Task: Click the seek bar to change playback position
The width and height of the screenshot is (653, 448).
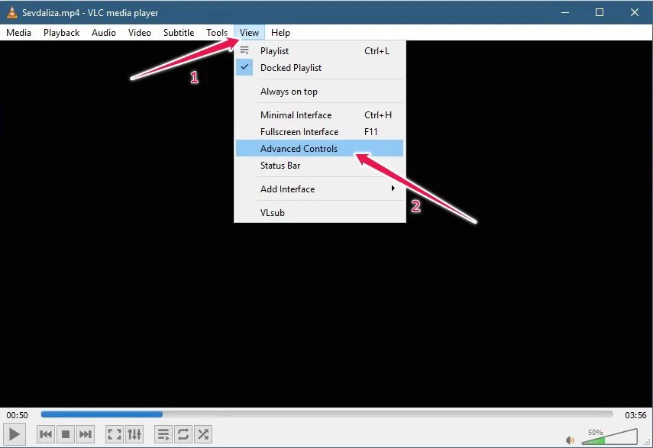Action: [327, 414]
